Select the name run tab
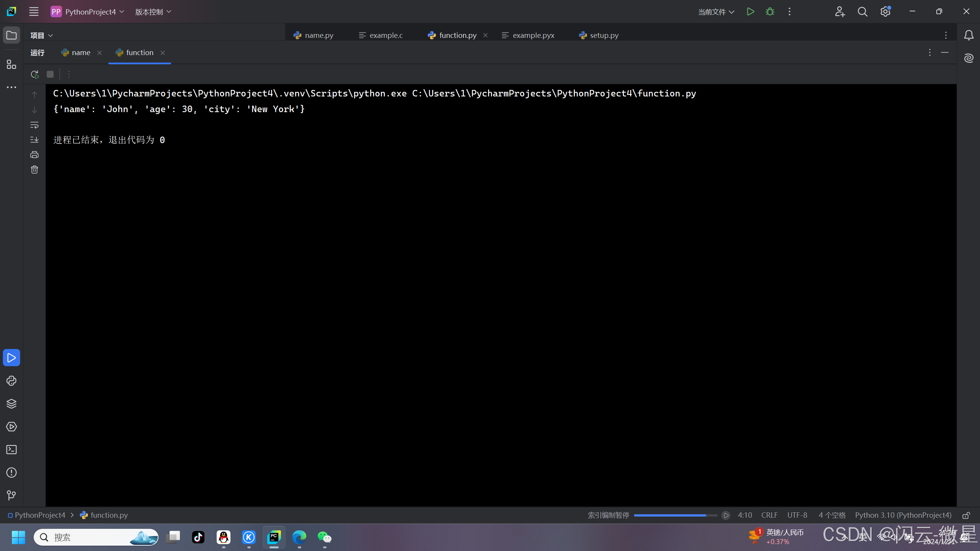980x551 pixels. pos(76,52)
